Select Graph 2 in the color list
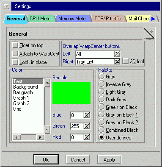 tap(28, 103)
